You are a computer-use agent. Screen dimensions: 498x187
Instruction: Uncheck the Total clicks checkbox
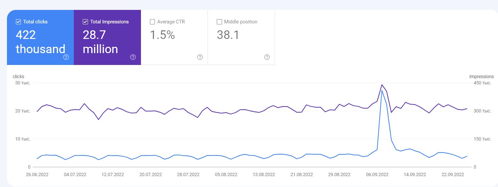[19, 22]
